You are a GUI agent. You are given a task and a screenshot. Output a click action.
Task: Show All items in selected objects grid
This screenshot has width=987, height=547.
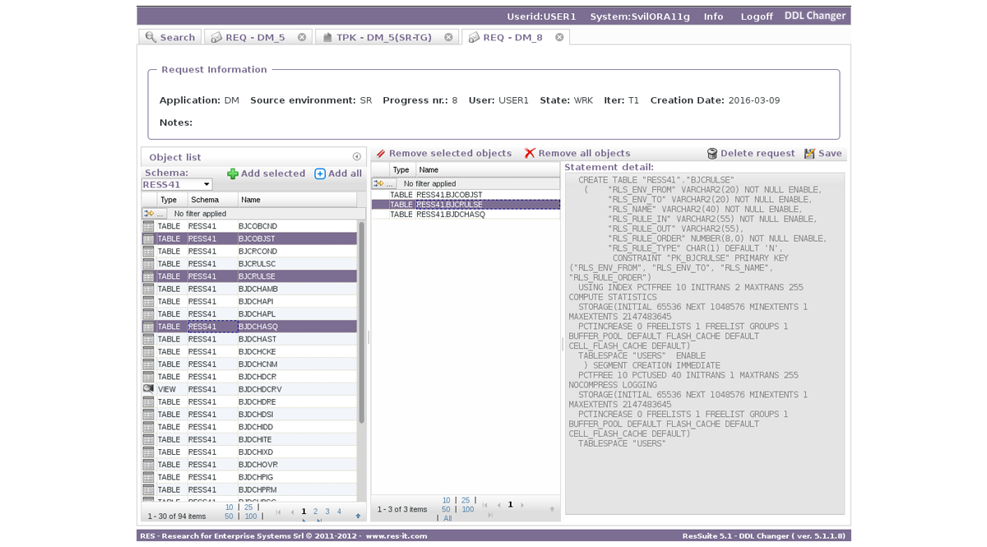pos(447,519)
